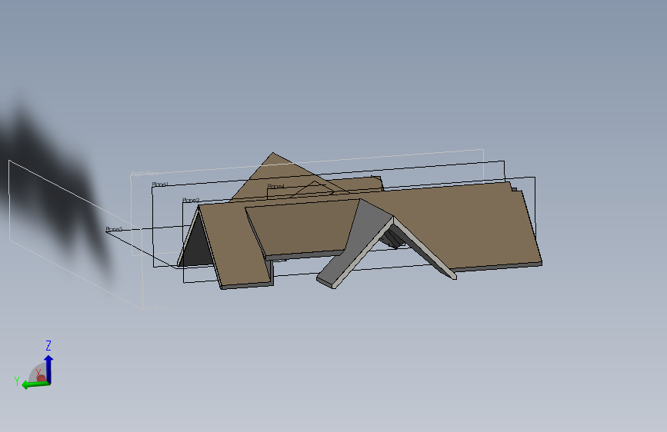The width and height of the screenshot is (667, 432).
Task: Select the Plane4 label in viewport
Action: tap(275, 186)
